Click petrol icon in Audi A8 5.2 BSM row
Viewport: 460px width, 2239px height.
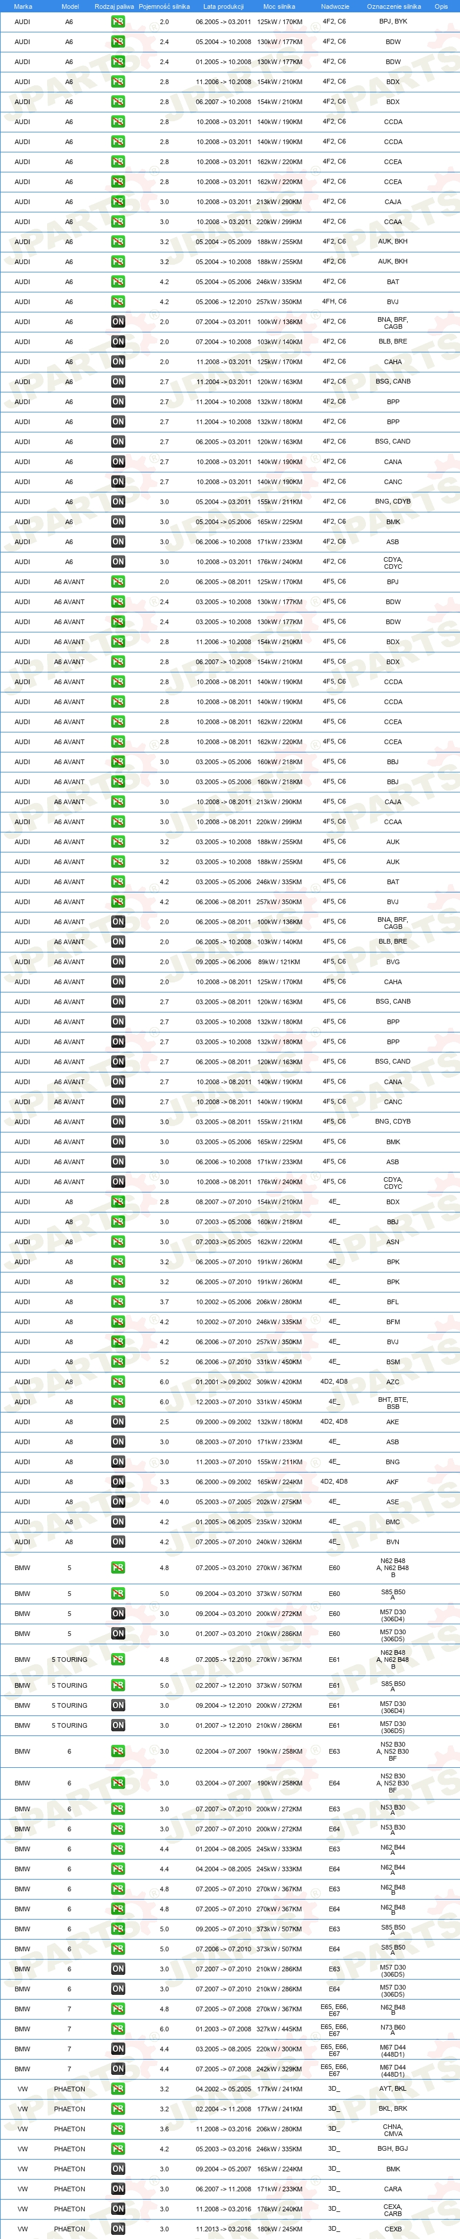[118, 1361]
